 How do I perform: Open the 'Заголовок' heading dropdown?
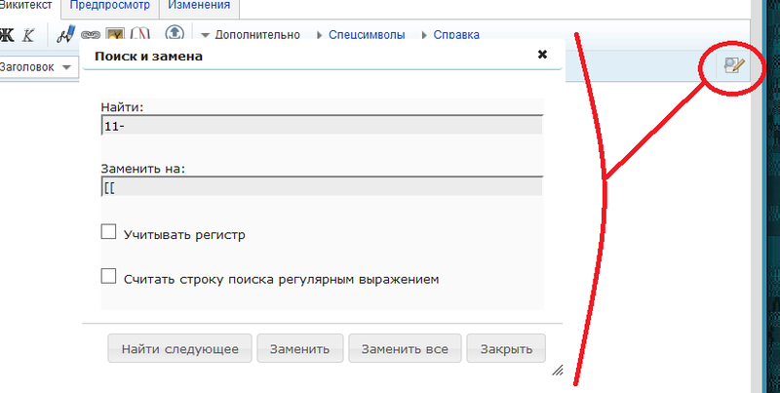pos(37,66)
